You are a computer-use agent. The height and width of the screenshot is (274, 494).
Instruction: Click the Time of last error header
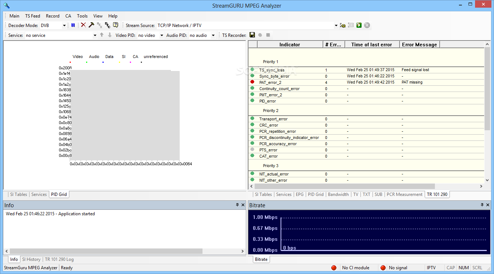coord(372,45)
